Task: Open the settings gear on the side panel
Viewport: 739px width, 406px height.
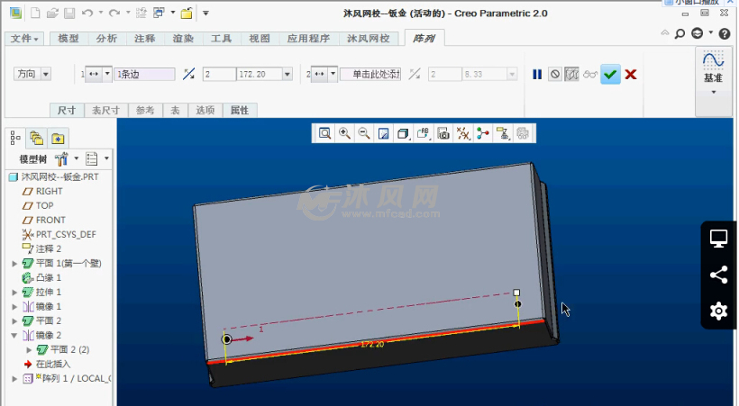Action: click(718, 311)
